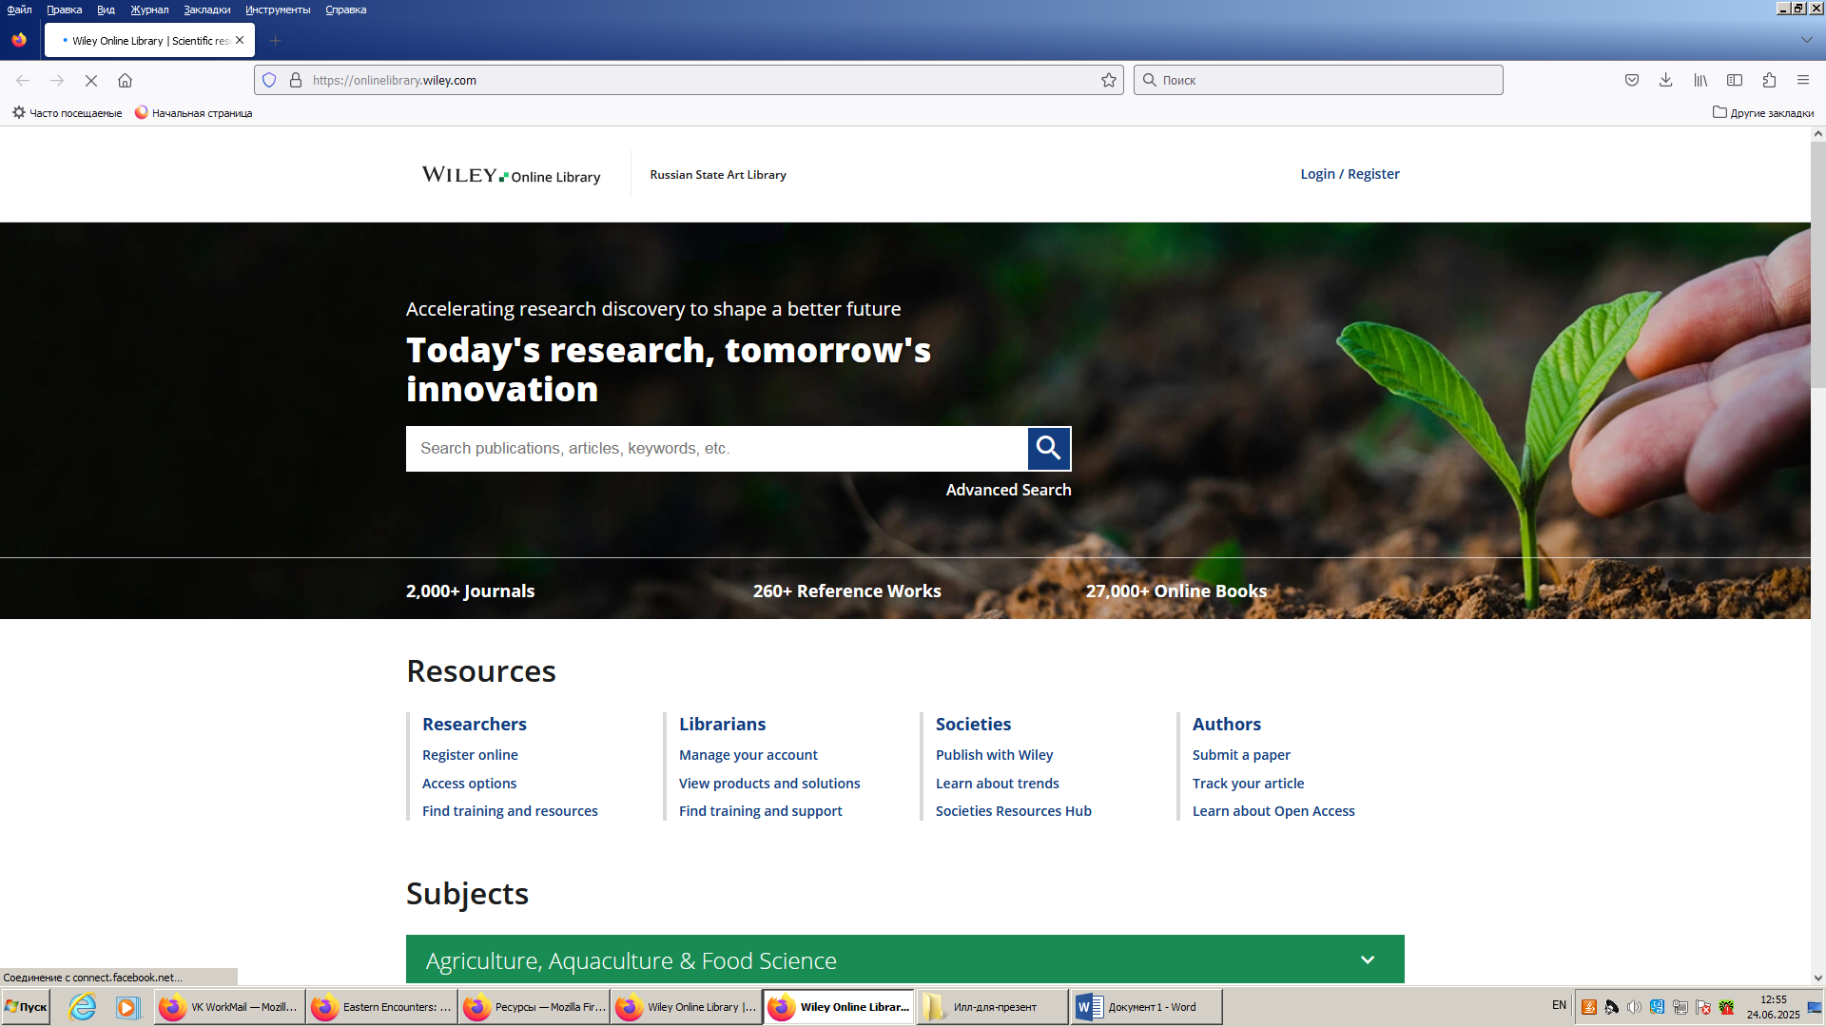Show sidebars icon in toolbar
This screenshot has width=1826, height=1027.
[x=1734, y=81]
